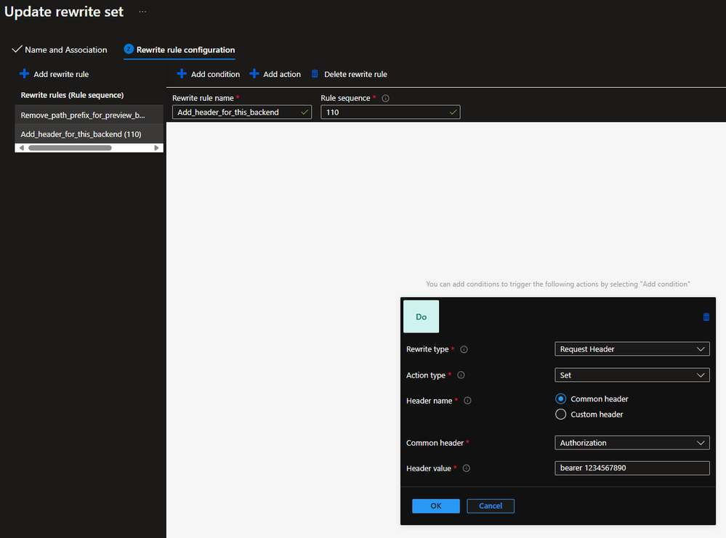The image size is (726, 538).
Task: Click the Rule sequence info icon
Action: click(385, 98)
